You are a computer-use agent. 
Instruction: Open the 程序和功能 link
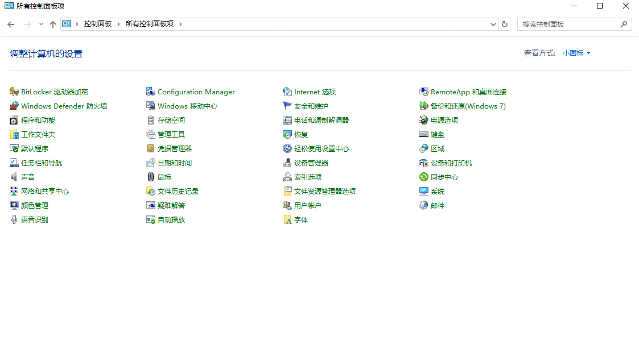pyautogui.click(x=38, y=120)
